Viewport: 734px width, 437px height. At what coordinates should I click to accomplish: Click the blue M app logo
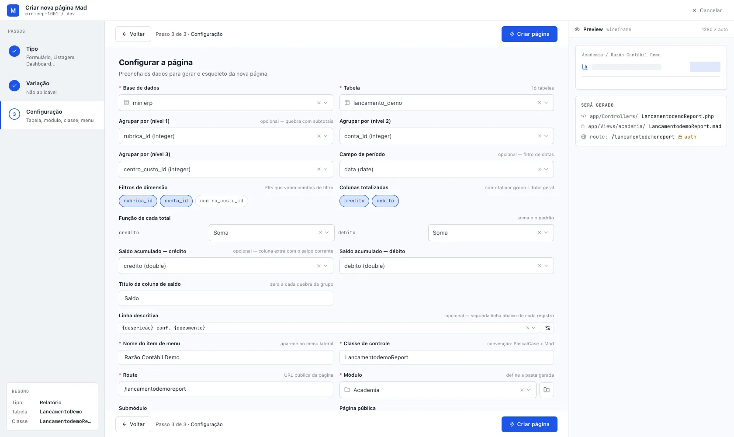13,10
